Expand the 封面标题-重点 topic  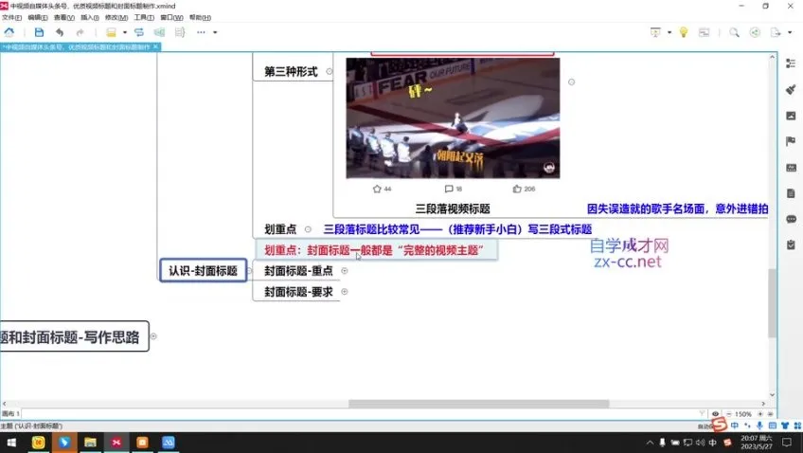(x=345, y=271)
